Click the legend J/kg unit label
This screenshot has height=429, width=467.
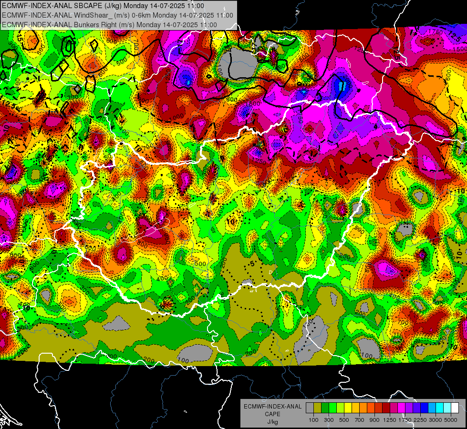[272, 421]
